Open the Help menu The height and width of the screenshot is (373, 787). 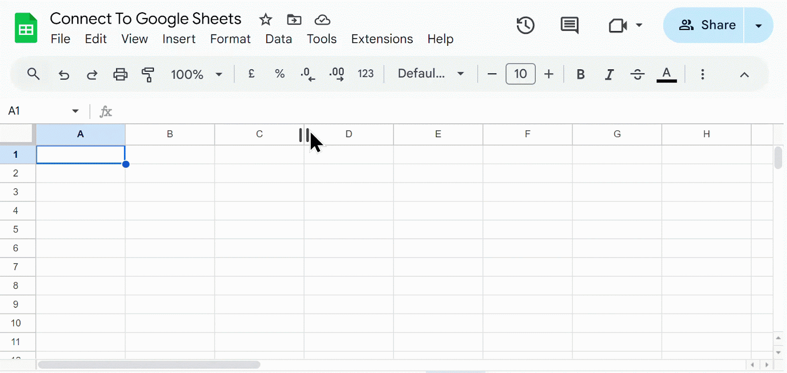pos(440,39)
